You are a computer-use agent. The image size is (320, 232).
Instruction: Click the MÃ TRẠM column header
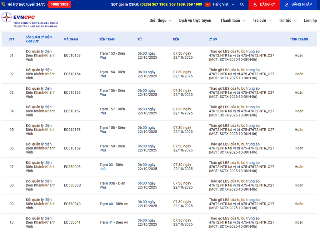pyautogui.click(x=71, y=39)
